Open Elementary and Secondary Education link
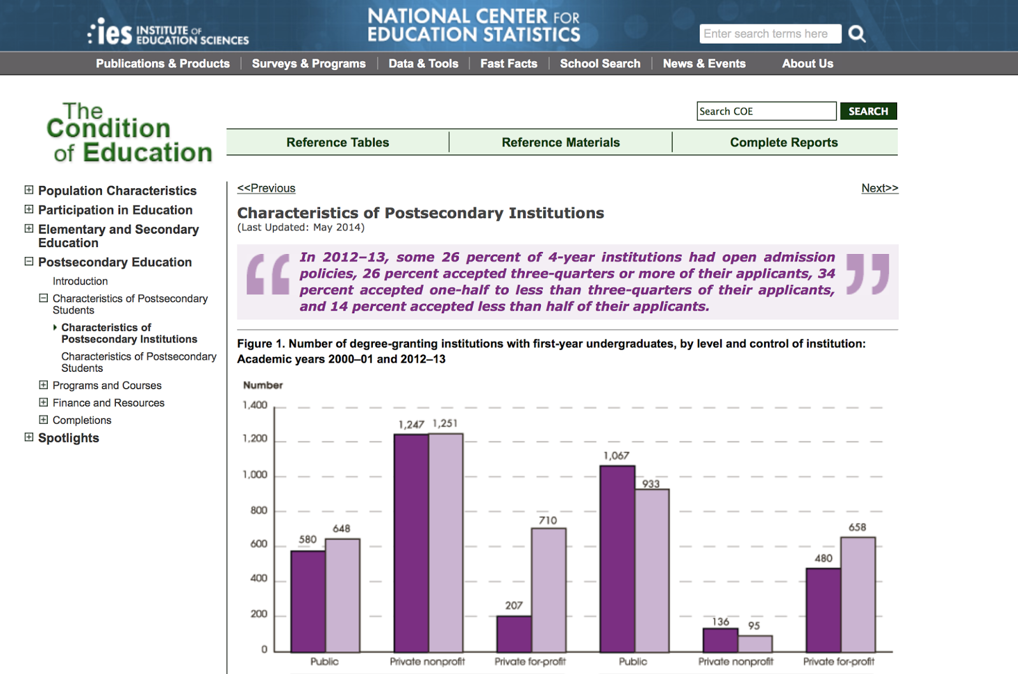The image size is (1018, 674). [x=118, y=235]
